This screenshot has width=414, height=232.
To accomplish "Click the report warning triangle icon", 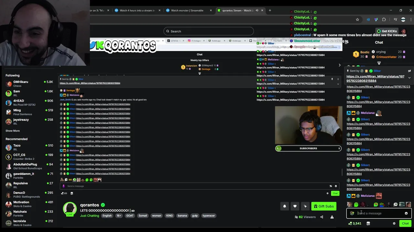I will pos(332,217).
